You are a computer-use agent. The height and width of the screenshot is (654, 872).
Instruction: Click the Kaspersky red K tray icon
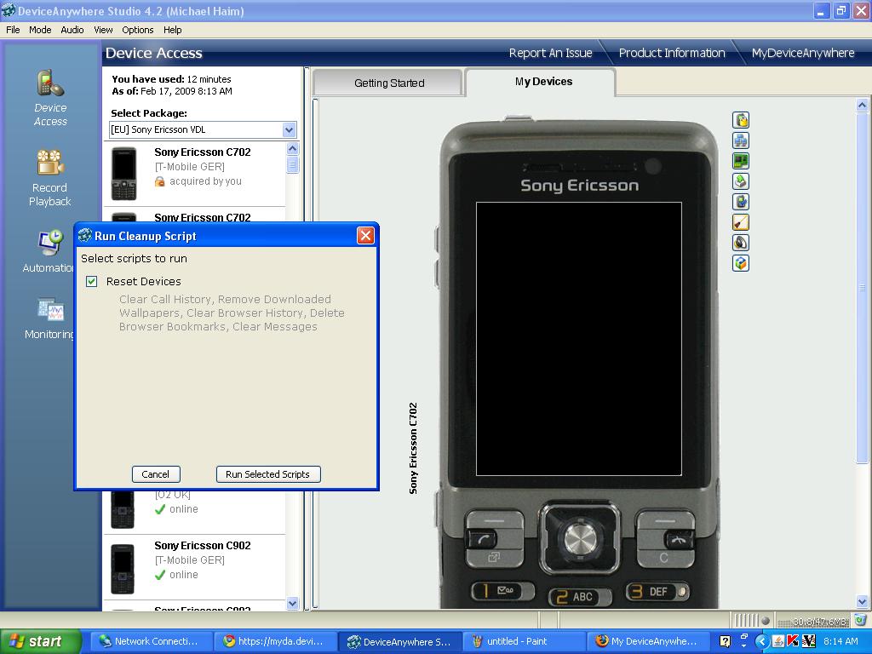(x=793, y=641)
